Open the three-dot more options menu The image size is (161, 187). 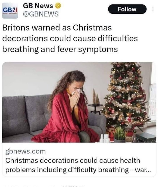coord(153,9)
